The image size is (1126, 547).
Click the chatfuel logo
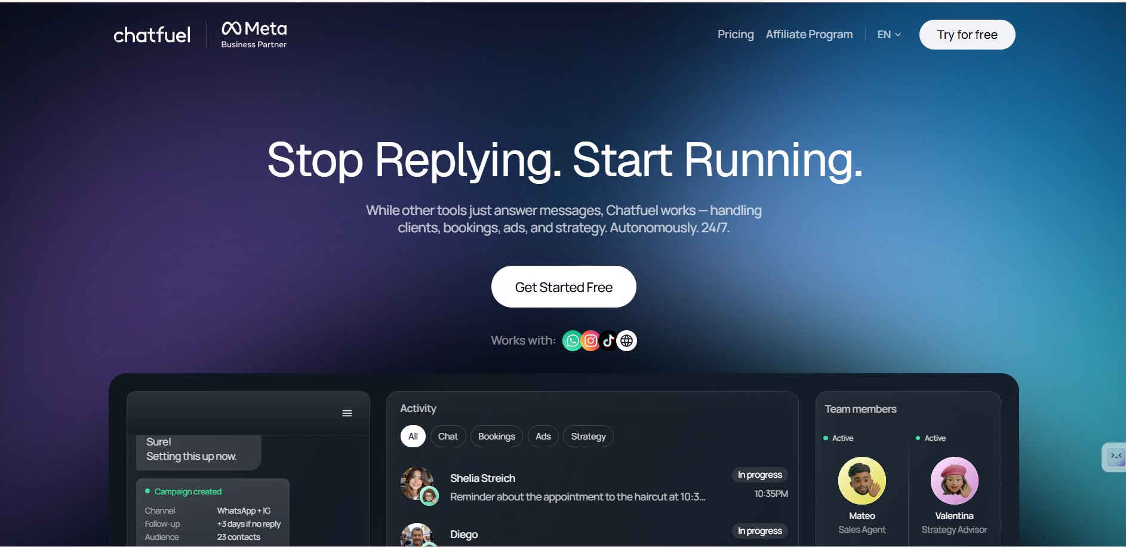point(152,35)
